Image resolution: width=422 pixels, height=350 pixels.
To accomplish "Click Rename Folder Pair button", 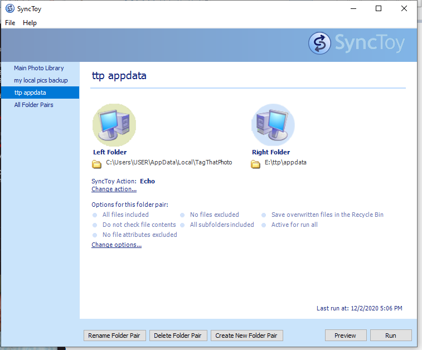I will pos(115,336).
